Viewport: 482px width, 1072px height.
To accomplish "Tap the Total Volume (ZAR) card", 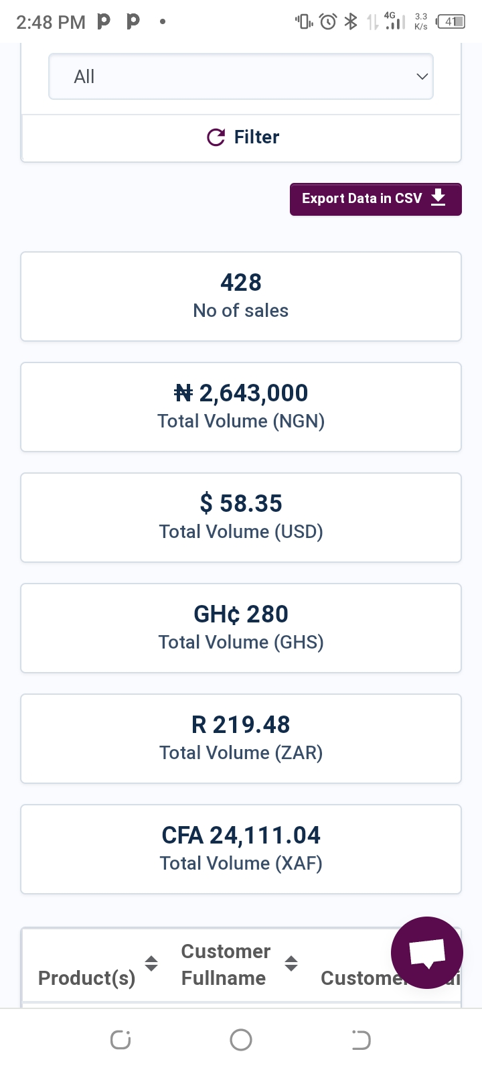I will click(241, 738).
